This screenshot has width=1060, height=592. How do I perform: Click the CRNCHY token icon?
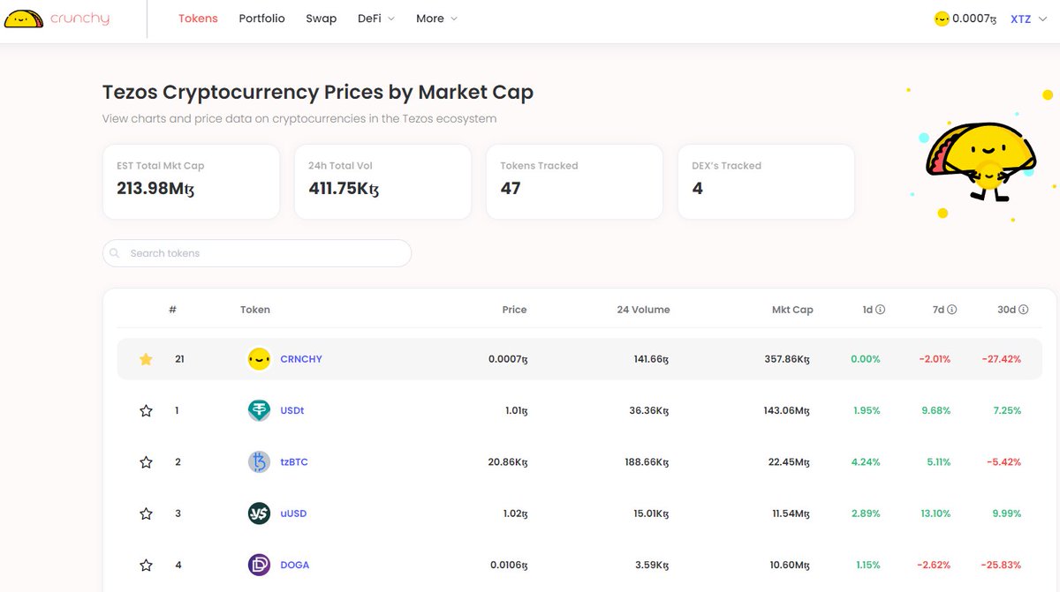259,359
